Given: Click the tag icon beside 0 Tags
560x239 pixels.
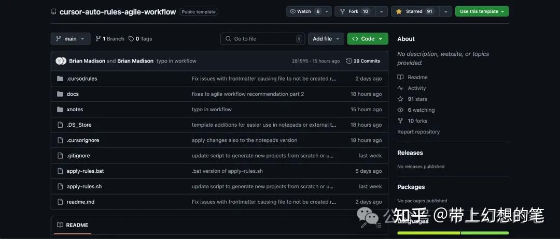Looking at the screenshot, I should [131, 39].
